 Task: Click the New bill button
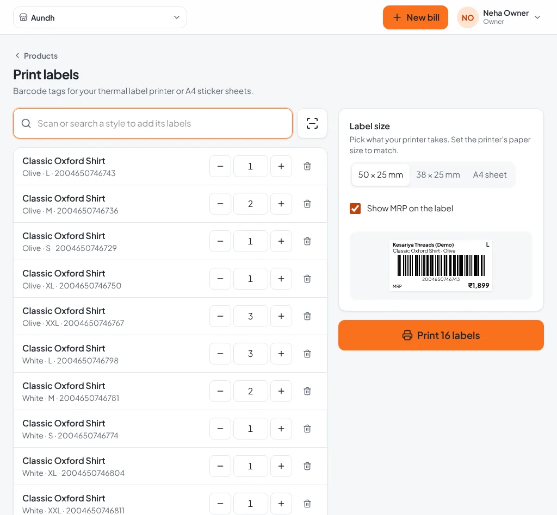pyautogui.click(x=415, y=17)
